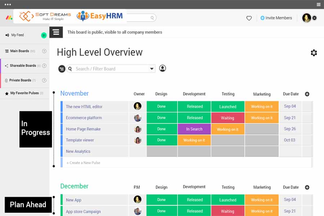Screen dimensions: 324x216
Task: Open the user profile avatar
Action: pos(306,18)
